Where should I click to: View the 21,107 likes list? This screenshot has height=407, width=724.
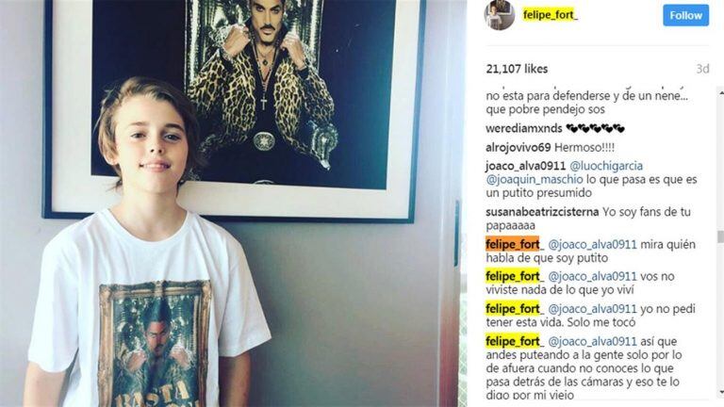pyautogui.click(x=517, y=69)
